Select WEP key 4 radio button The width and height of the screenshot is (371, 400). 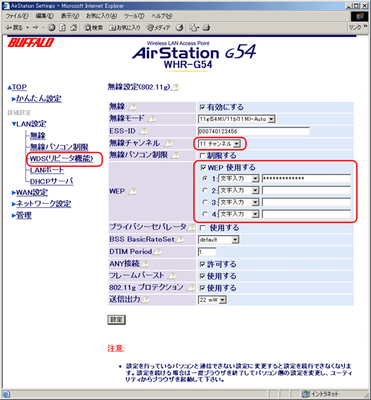205,214
